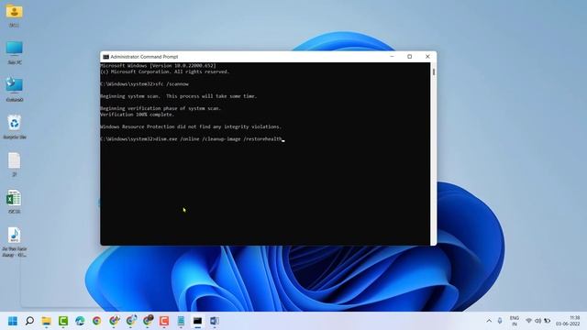Open green Camtasia taskbar icon

pyautogui.click(x=63, y=321)
